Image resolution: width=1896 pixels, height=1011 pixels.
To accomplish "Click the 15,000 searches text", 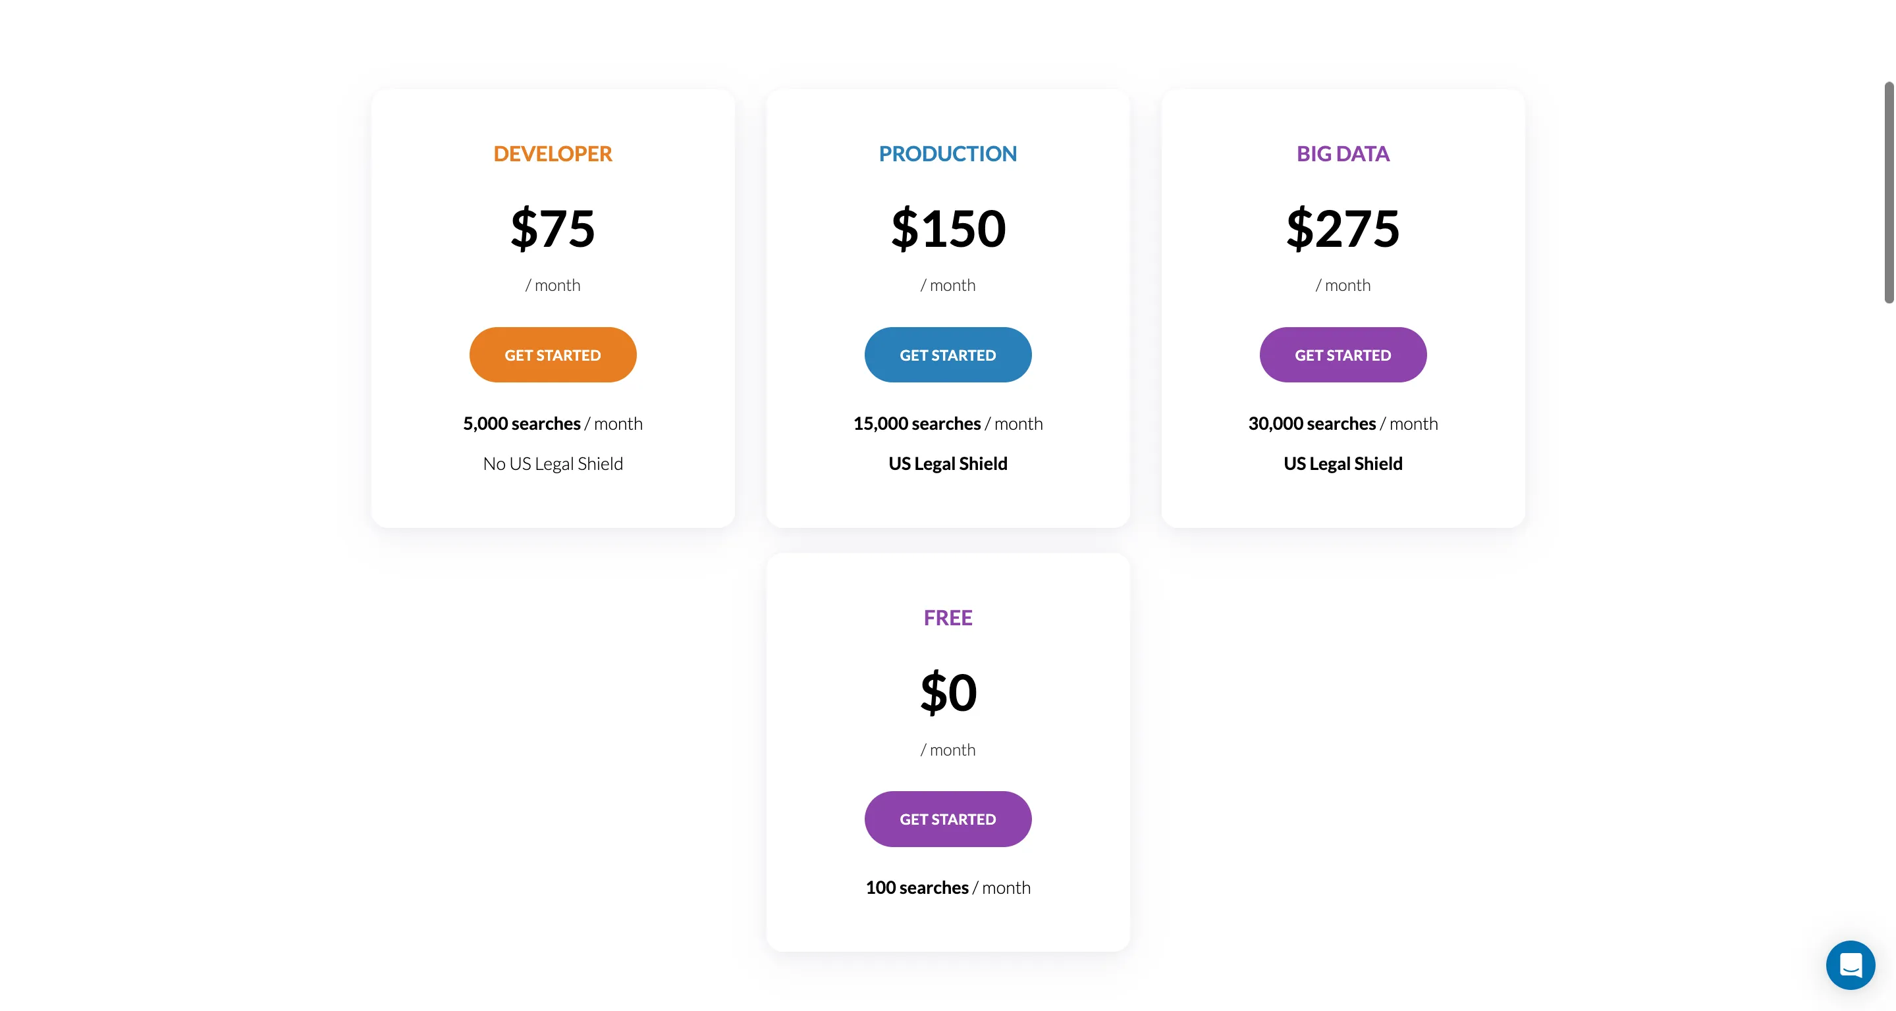I will point(917,424).
